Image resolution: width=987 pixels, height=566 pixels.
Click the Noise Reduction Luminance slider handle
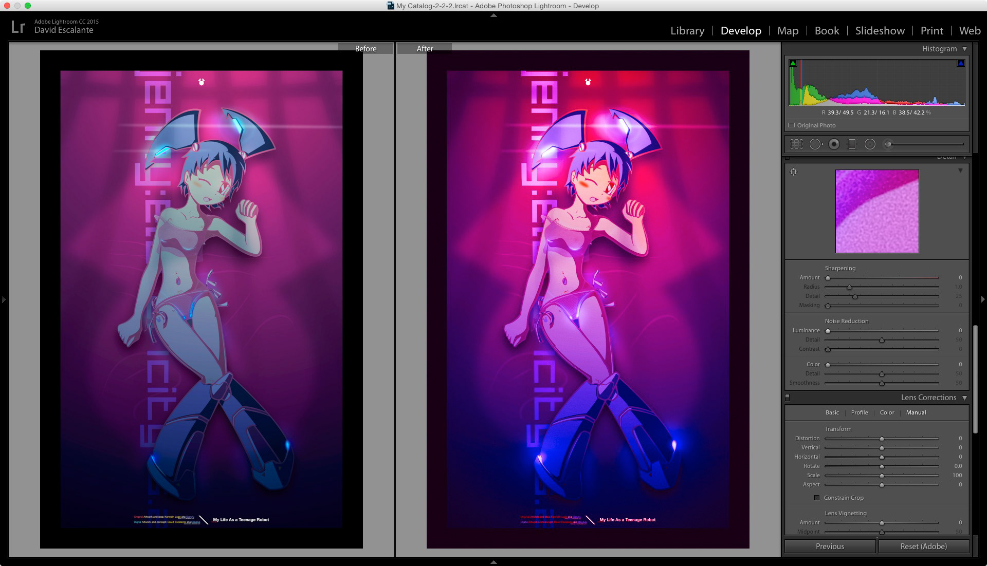click(828, 331)
